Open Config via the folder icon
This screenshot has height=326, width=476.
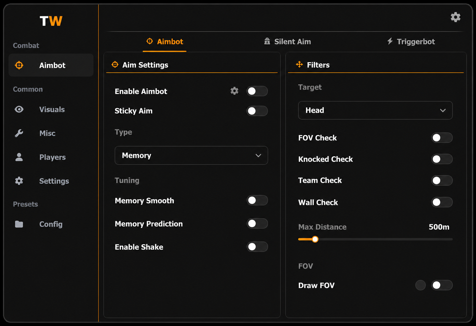(19, 224)
